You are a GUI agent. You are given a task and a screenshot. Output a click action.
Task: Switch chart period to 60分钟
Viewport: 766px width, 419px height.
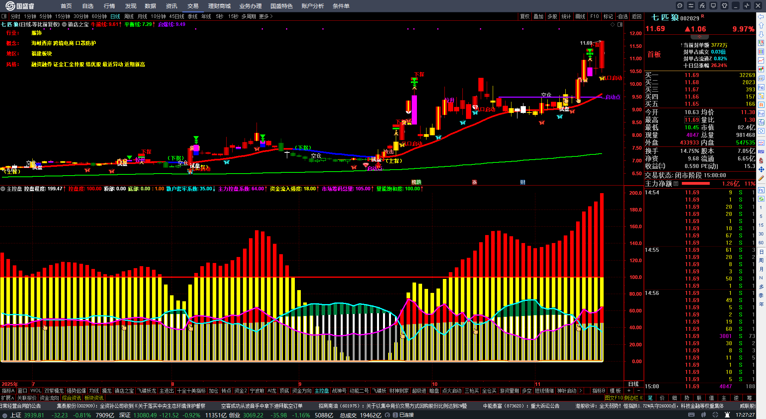click(99, 16)
